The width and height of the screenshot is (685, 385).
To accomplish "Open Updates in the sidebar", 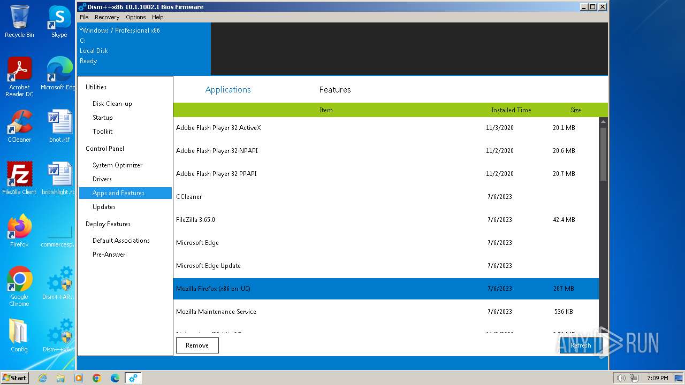I will [104, 207].
